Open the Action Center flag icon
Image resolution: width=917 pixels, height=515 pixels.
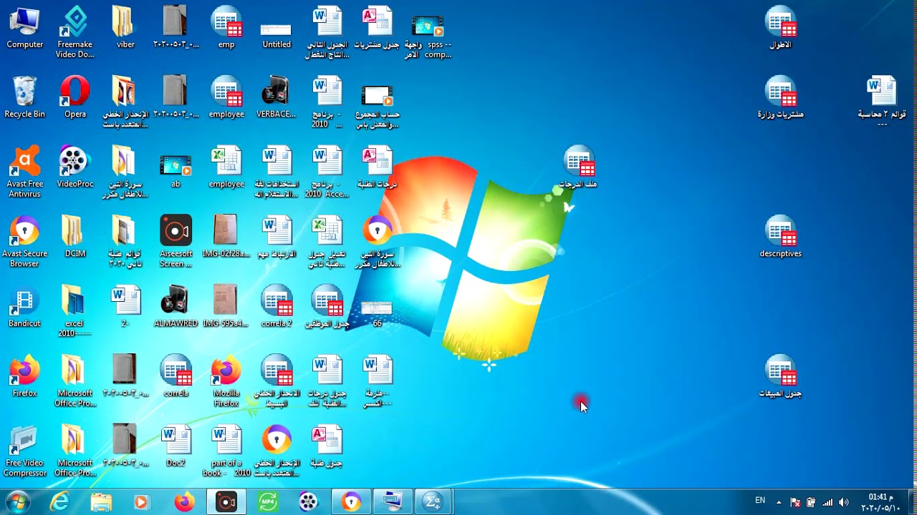(x=795, y=502)
